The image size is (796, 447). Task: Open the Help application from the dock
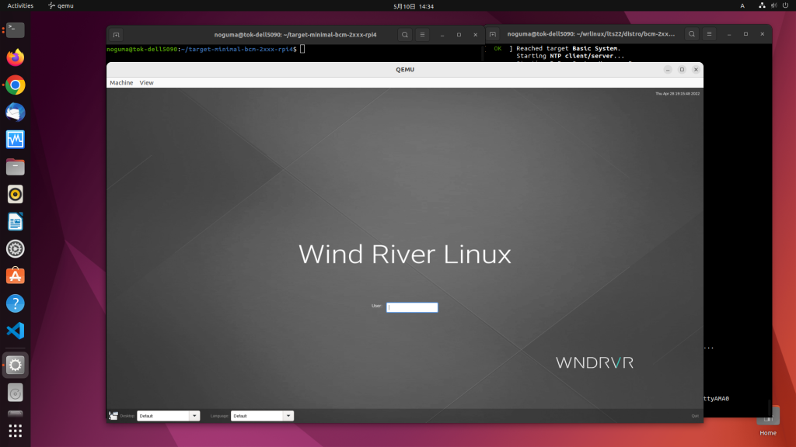pyautogui.click(x=16, y=303)
